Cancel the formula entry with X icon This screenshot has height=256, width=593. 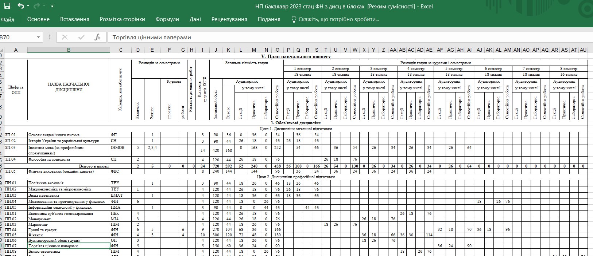click(x=65, y=37)
